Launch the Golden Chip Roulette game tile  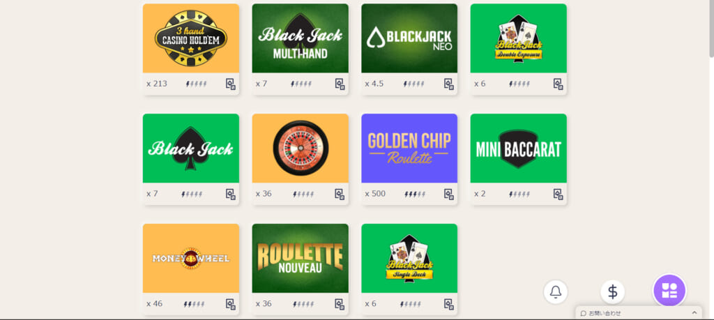(x=409, y=148)
